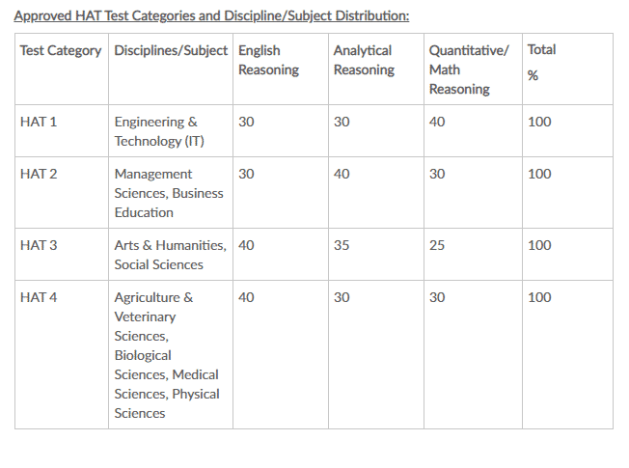Click the Analytical Reasoning column header
Image resolution: width=629 pixels, height=468 pixels.
(x=364, y=60)
